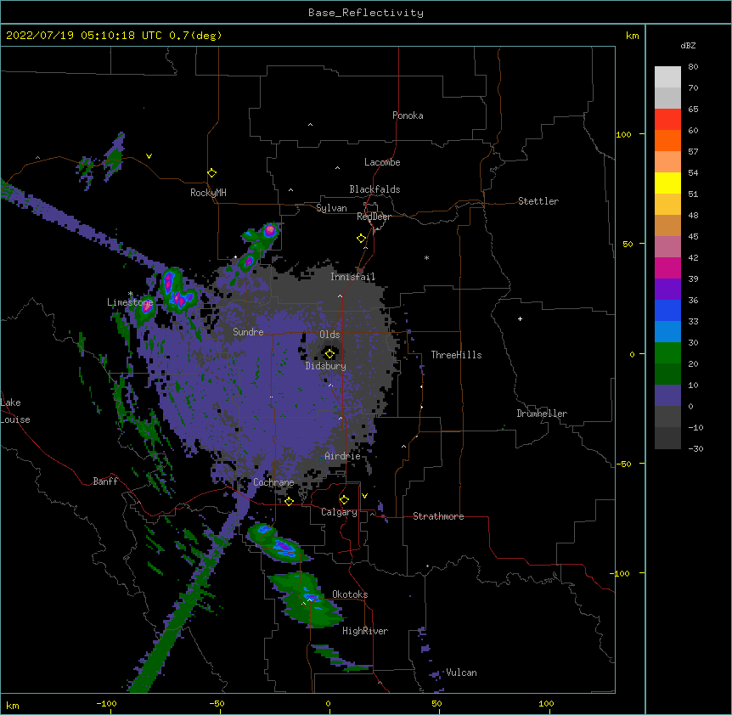Pick the bright yellow 51–54 dBZ swatch

pyautogui.click(x=667, y=183)
